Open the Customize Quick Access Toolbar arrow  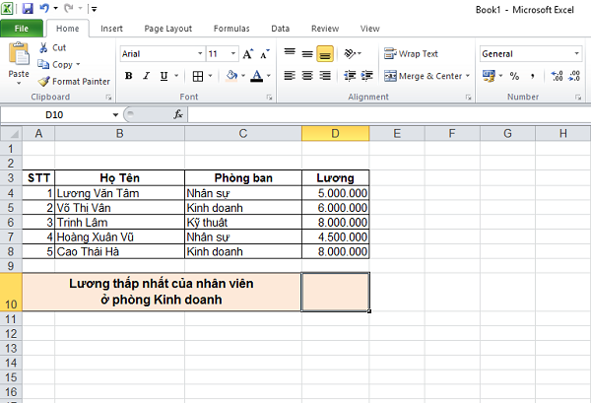94,9
